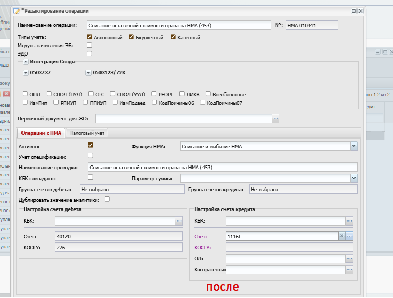The width and height of the screenshot is (393, 298).
Task: Tick the ИзмТип checkbox
Action: 25,102
